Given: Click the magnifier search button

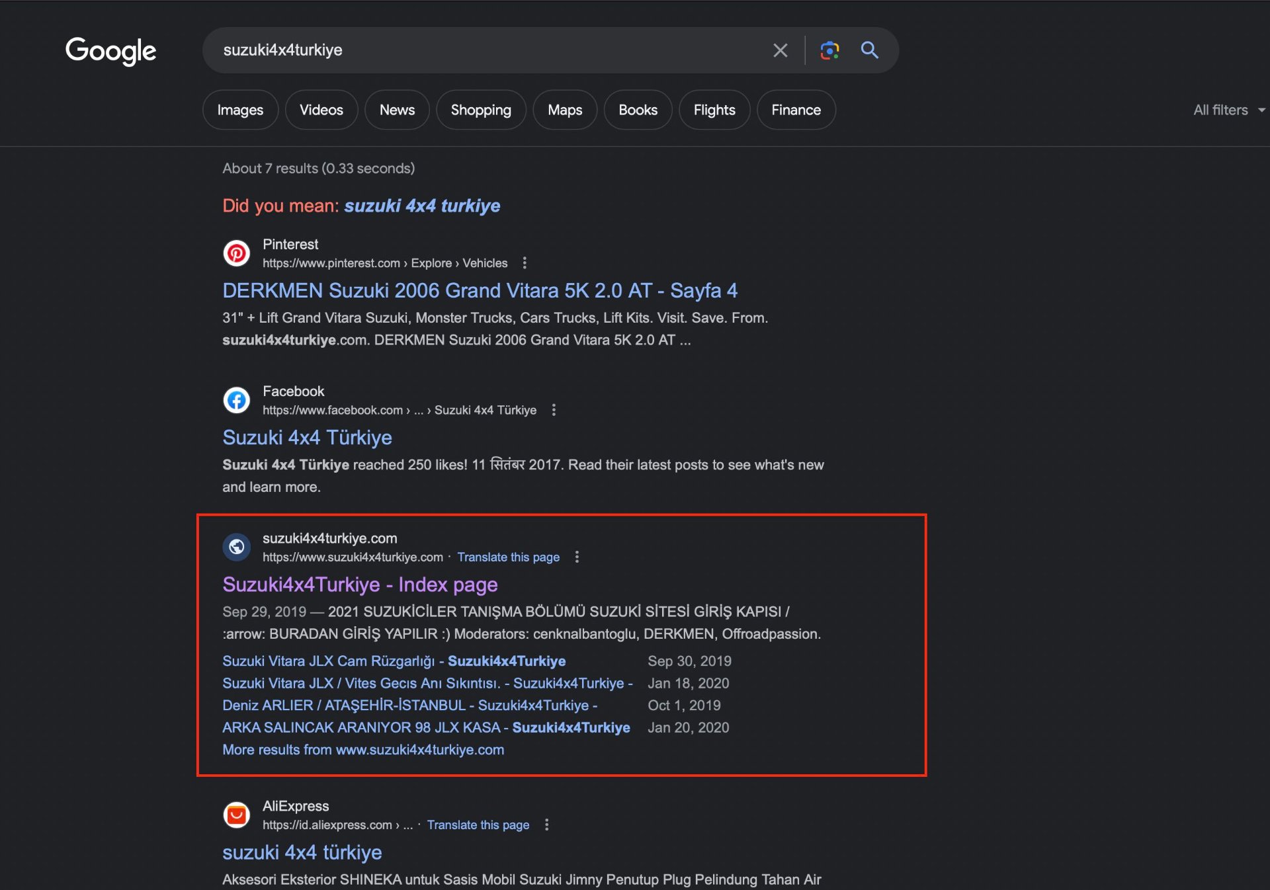Looking at the screenshot, I should point(869,50).
